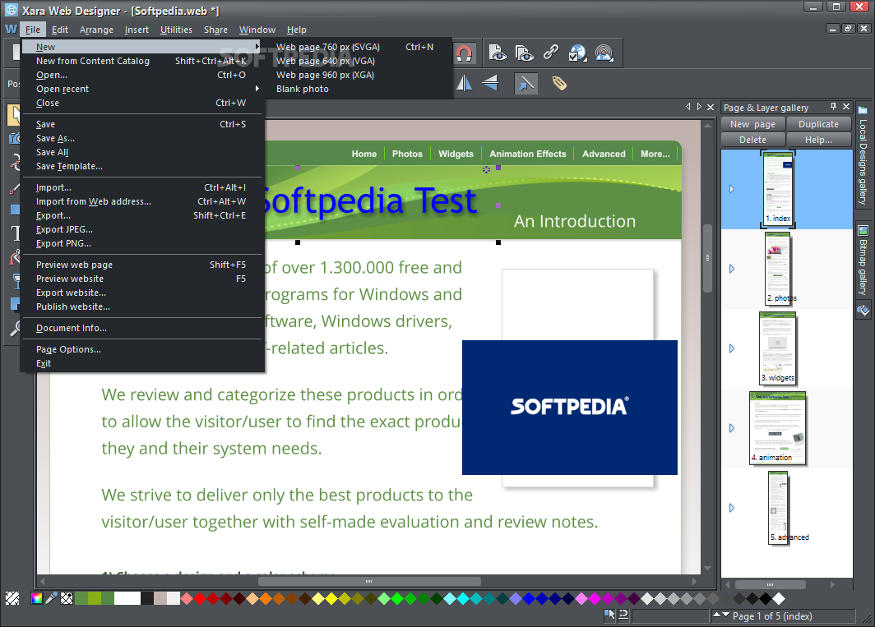Toggle magnetic snap (red magnet) icon
The height and width of the screenshot is (627, 875).
tap(464, 53)
